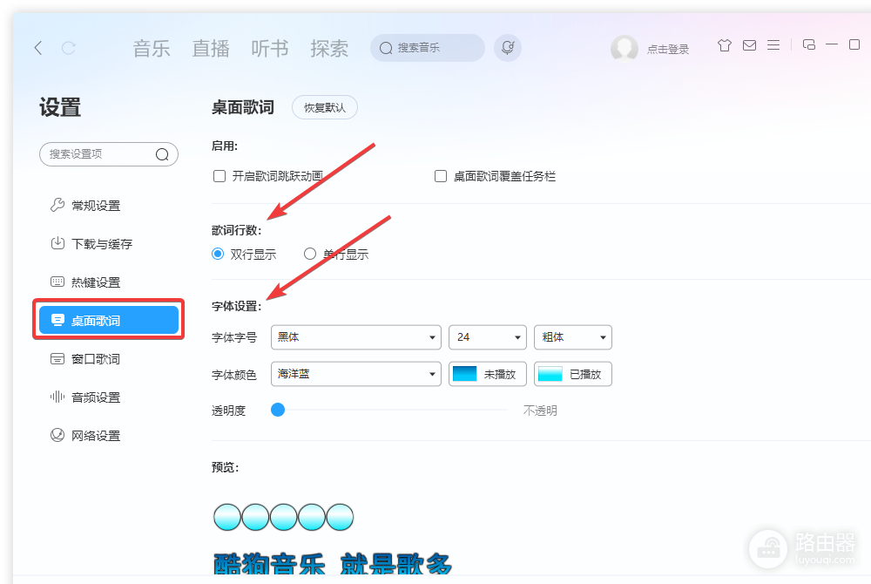Open the 黑体 font dropdown
Image resolution: width=871 pixels, height=584 pixels.
click(x=356, y=337)
